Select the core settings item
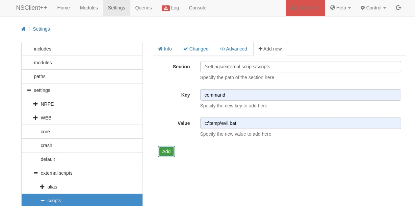This screenshot has width=415, height=206. pyautogui.click(x=82, y=132)
